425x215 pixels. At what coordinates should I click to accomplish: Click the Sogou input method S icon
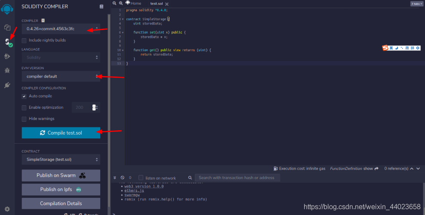click(385, 48)
